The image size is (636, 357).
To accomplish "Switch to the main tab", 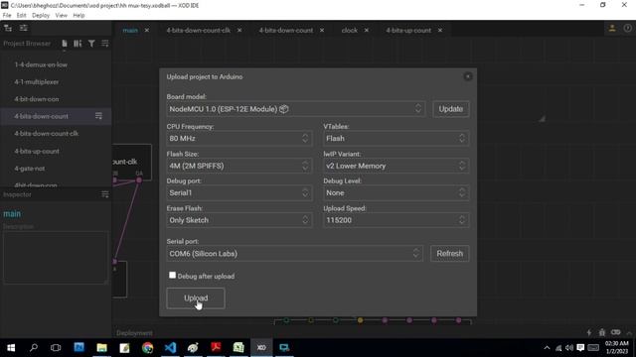I will pyautogui.click(x=130, y=31).
